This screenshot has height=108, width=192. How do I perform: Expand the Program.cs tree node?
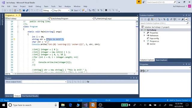(x=144, y=41)
